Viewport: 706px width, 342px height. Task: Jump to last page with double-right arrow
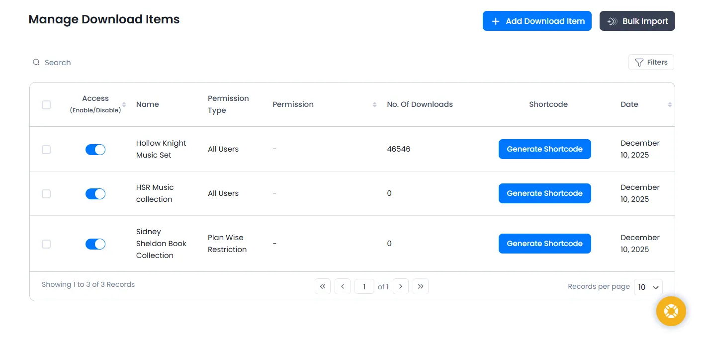[x=421, y=286]
